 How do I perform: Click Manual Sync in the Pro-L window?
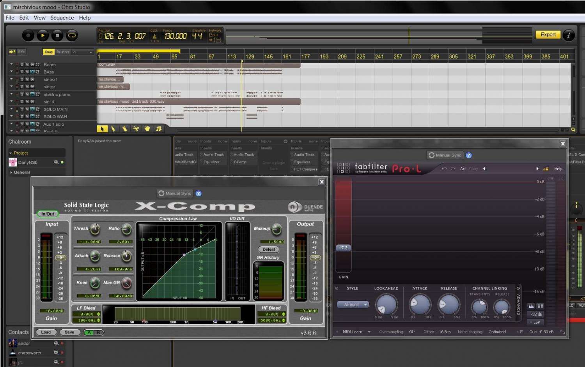click(445, 155)
